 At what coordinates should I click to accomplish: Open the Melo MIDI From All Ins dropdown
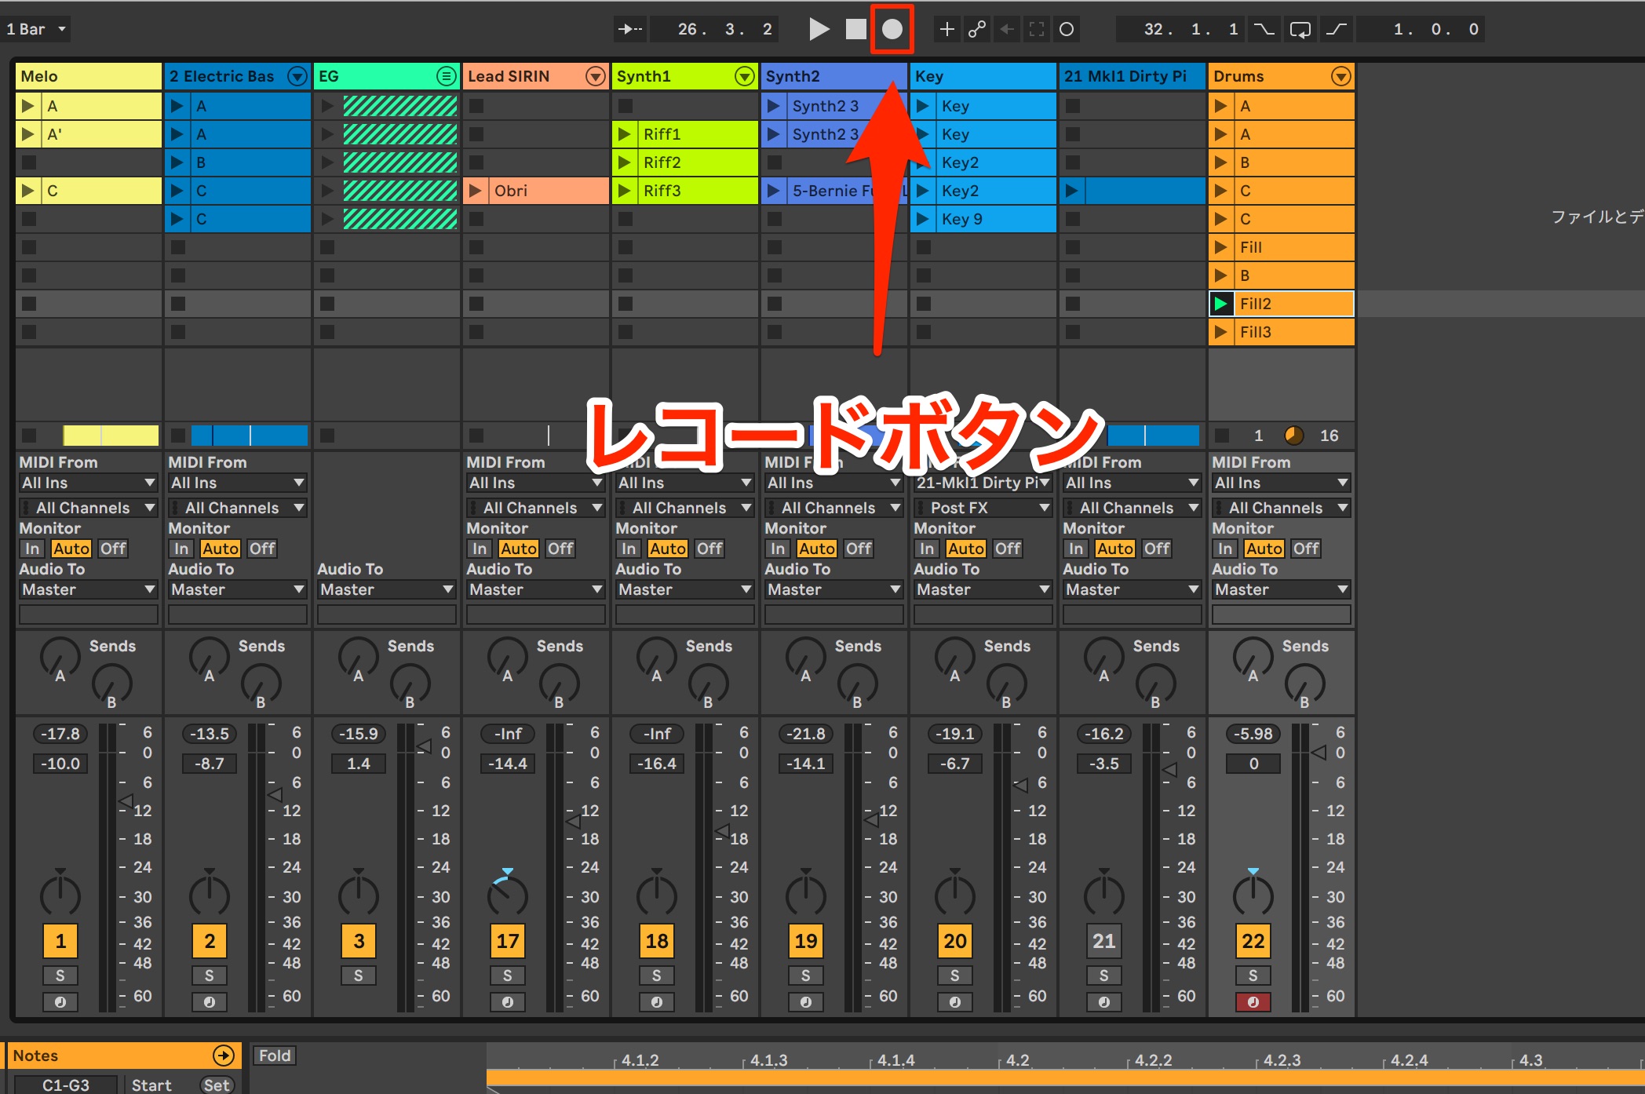(89, 483)
